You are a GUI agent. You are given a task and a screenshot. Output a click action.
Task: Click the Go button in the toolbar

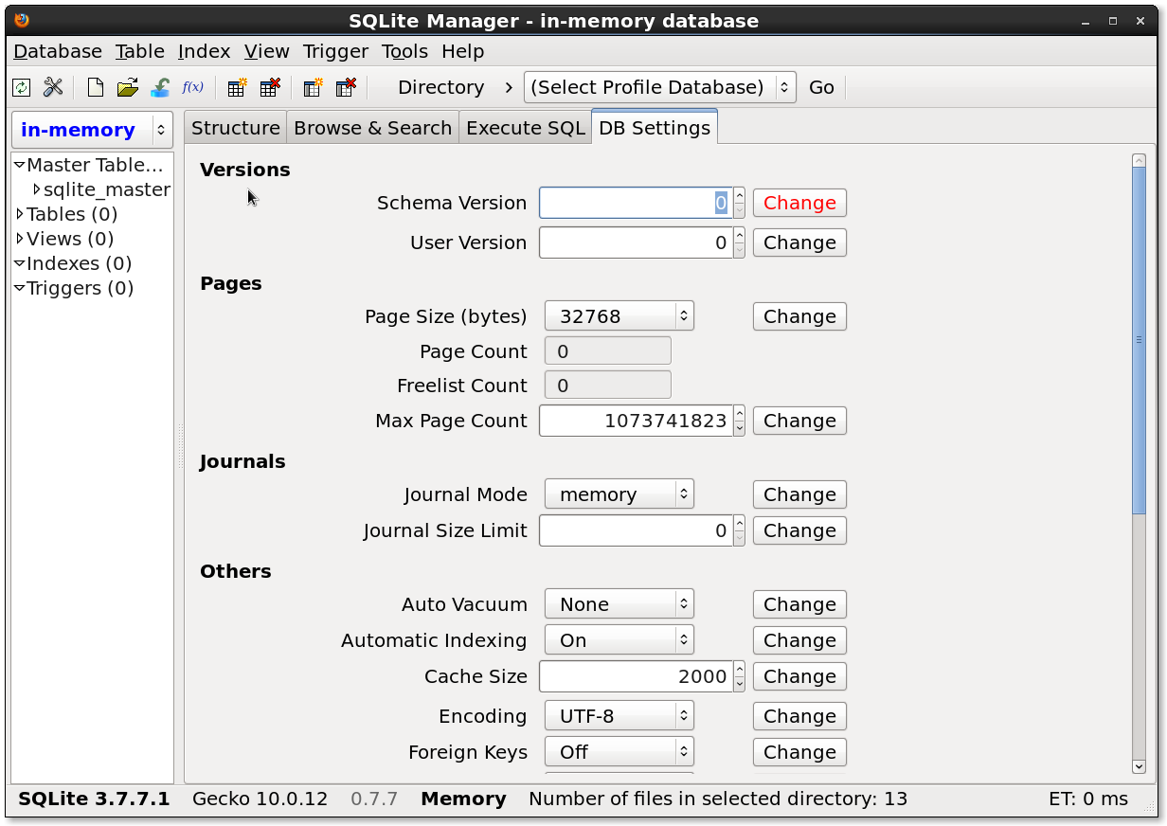pyautogui.click(x=821, y=87)
